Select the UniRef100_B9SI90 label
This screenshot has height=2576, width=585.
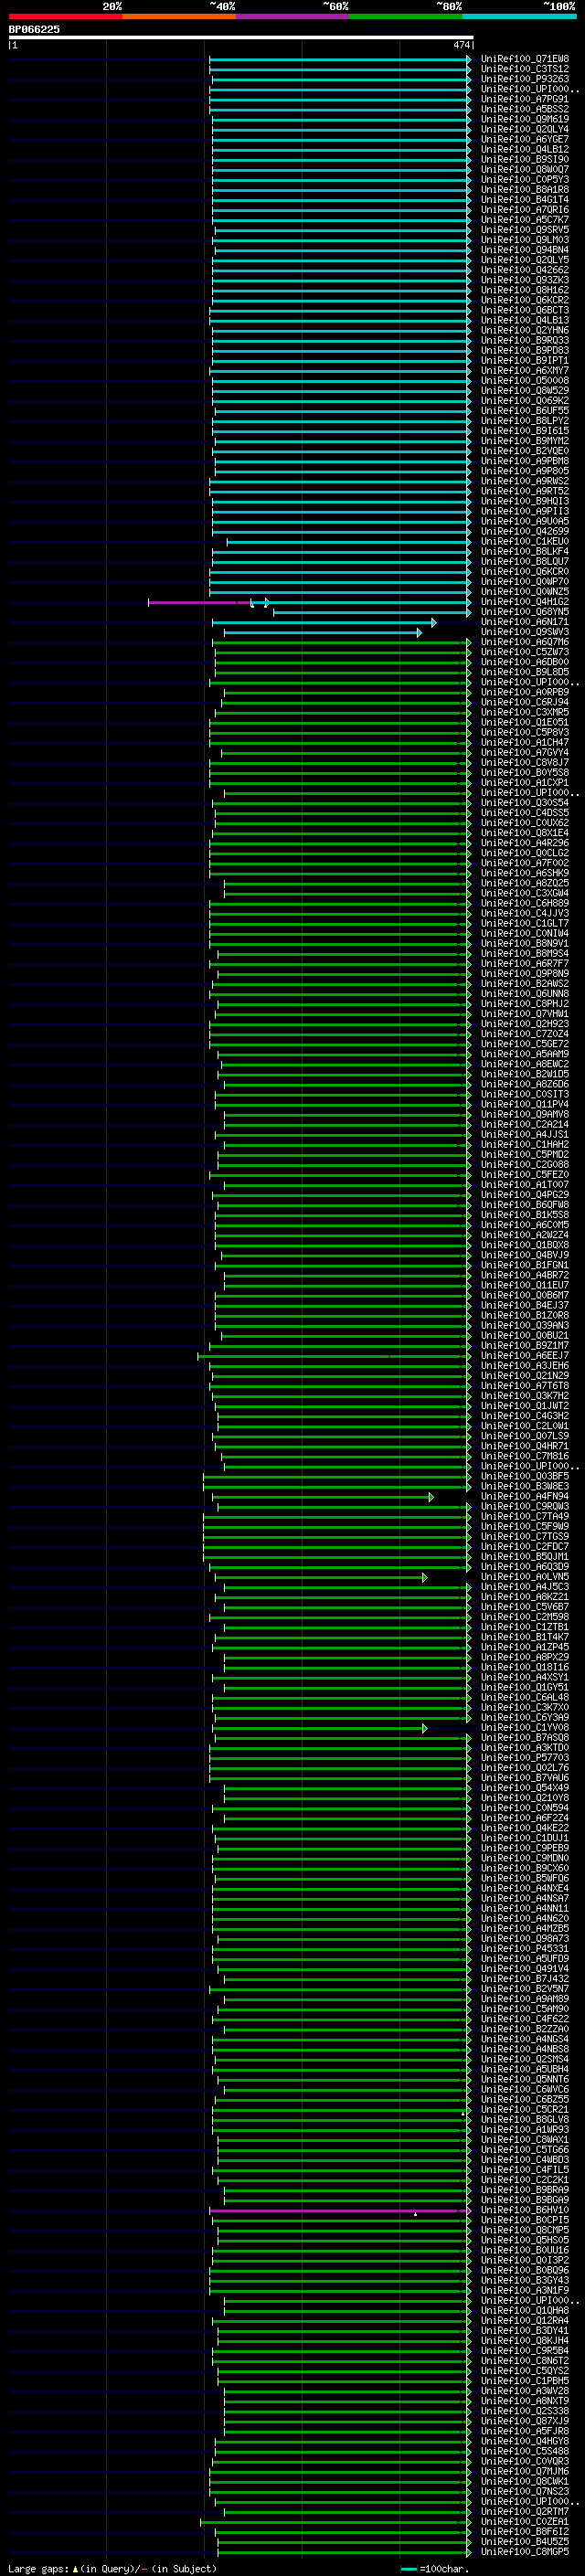pos(524,159)
